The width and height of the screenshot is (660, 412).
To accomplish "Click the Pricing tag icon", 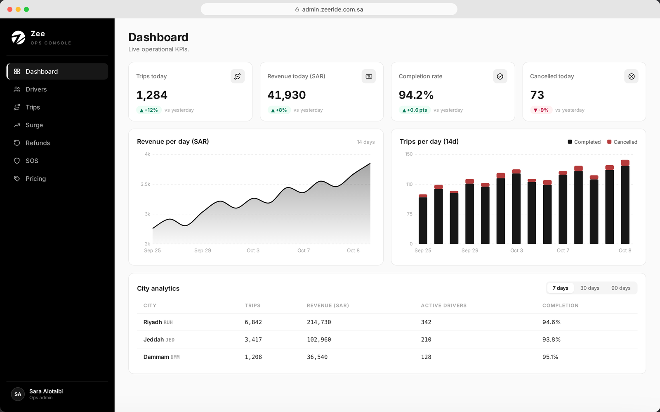I will [x=17, y=178].
